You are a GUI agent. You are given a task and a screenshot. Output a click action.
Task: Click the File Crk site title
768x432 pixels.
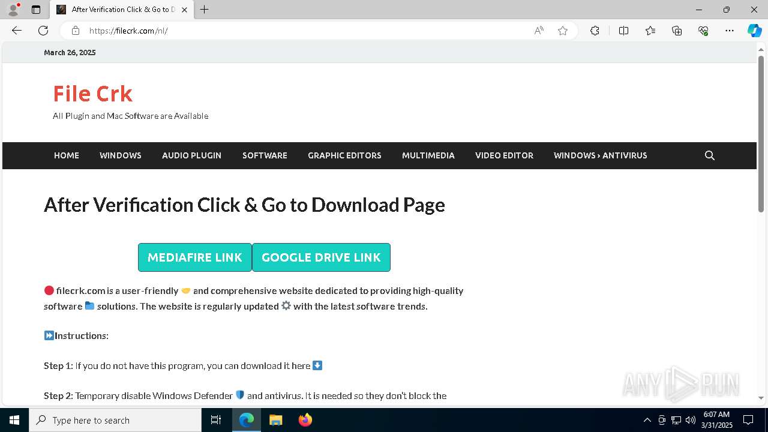[x=92, y=94]
